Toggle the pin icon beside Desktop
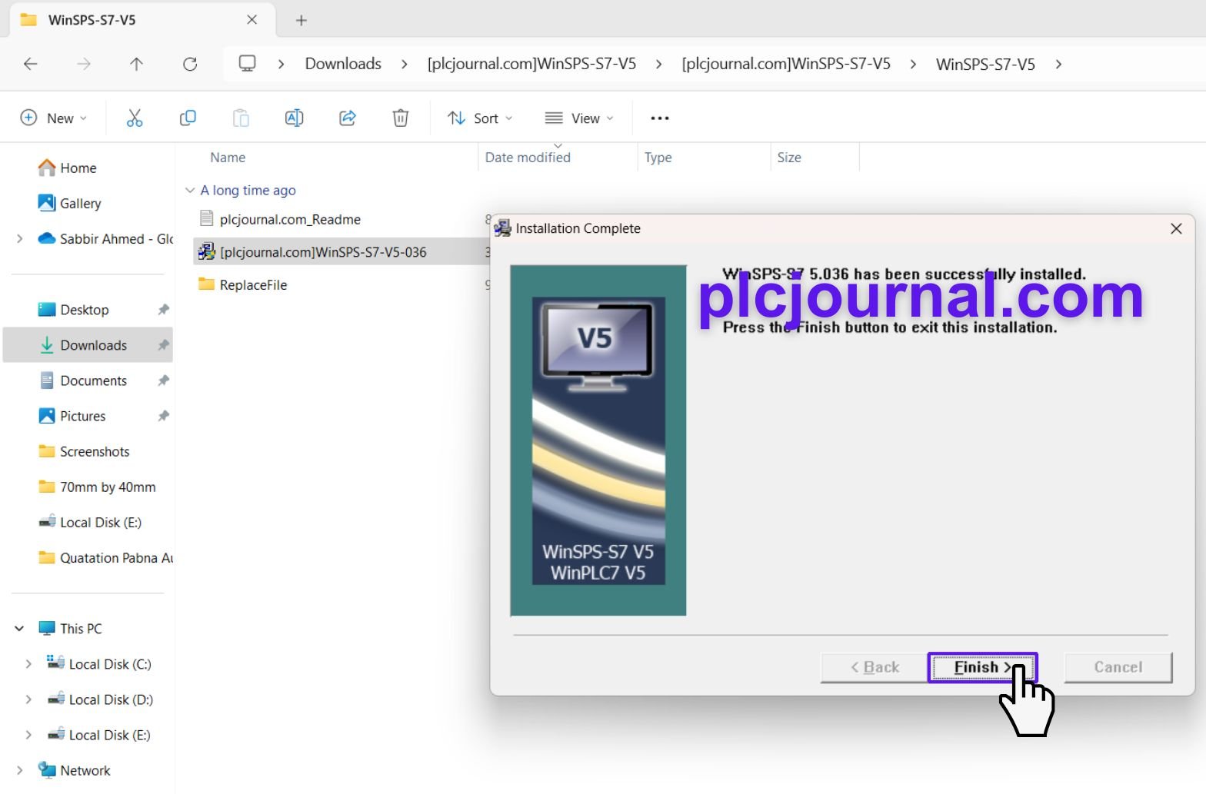Image resolution: width=1206 pixels, height=794 pixels. pyautogui.click(x=163, y=309)
